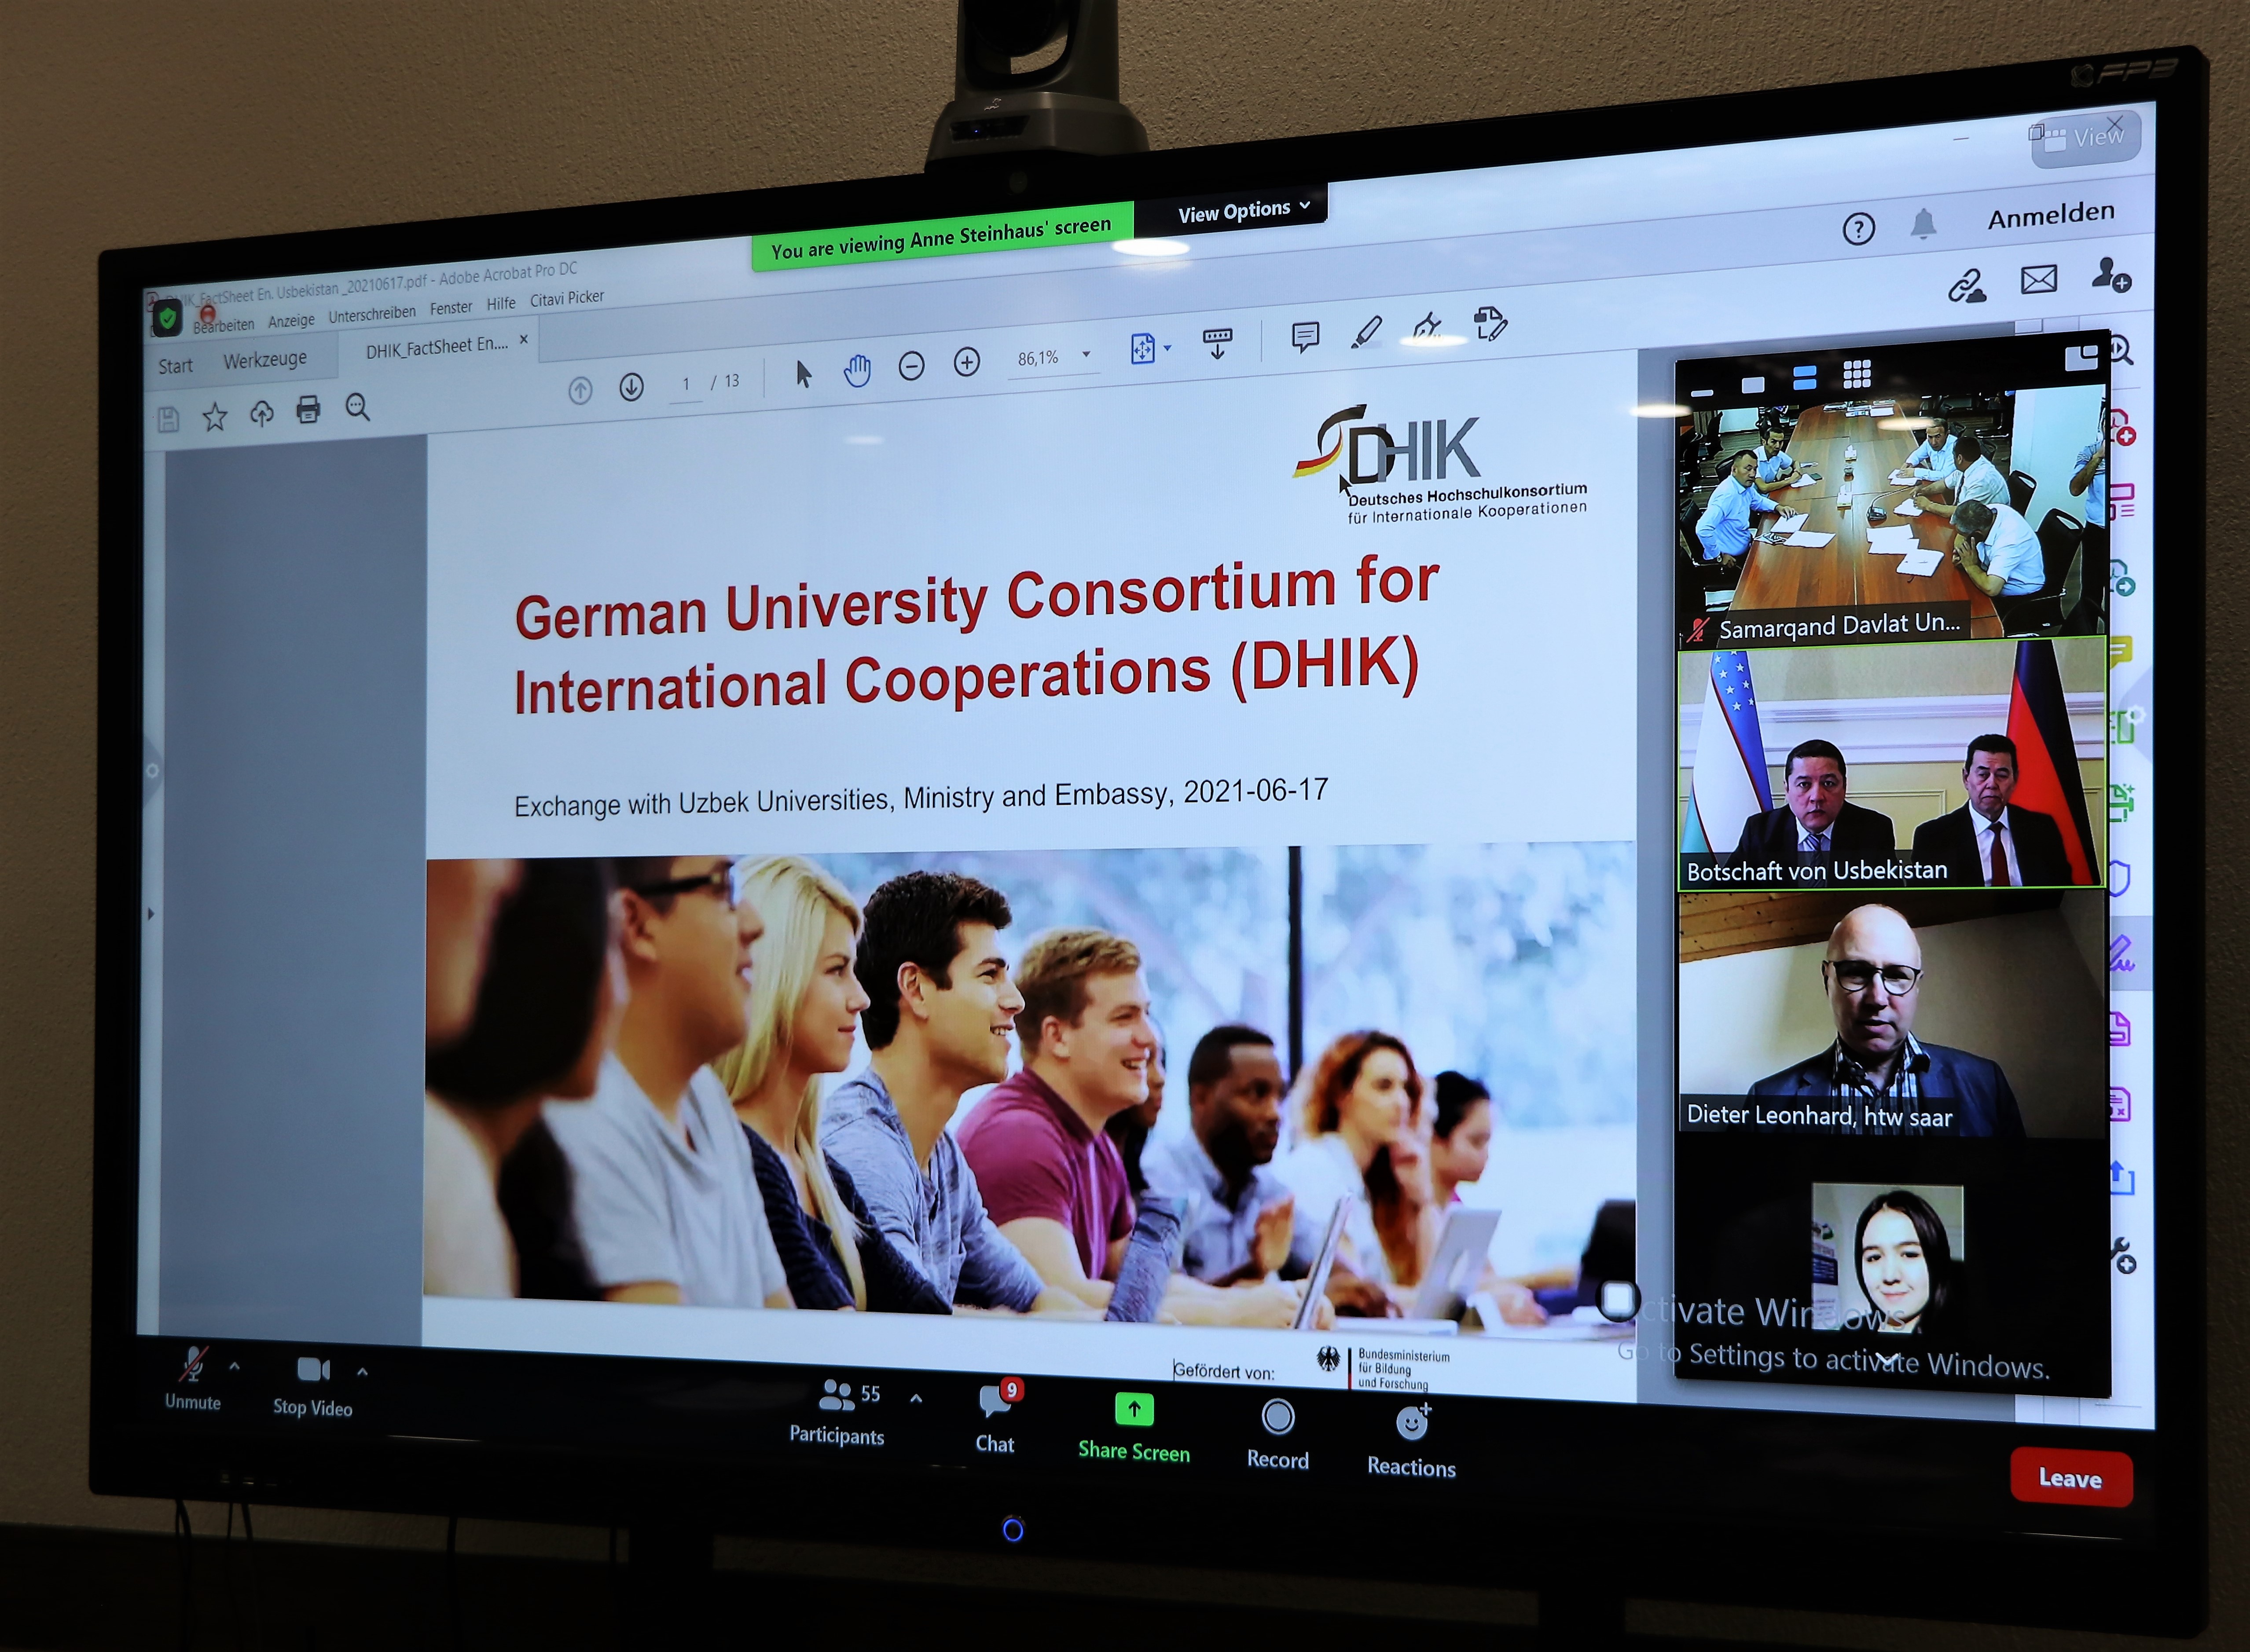2250x1652 pixels.
Task: Click the Share Screen button
Action: (1134, 1428)
